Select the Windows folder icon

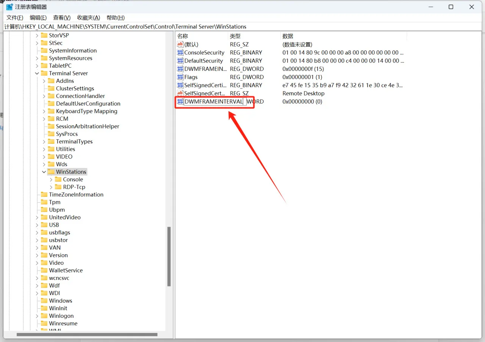44,301
